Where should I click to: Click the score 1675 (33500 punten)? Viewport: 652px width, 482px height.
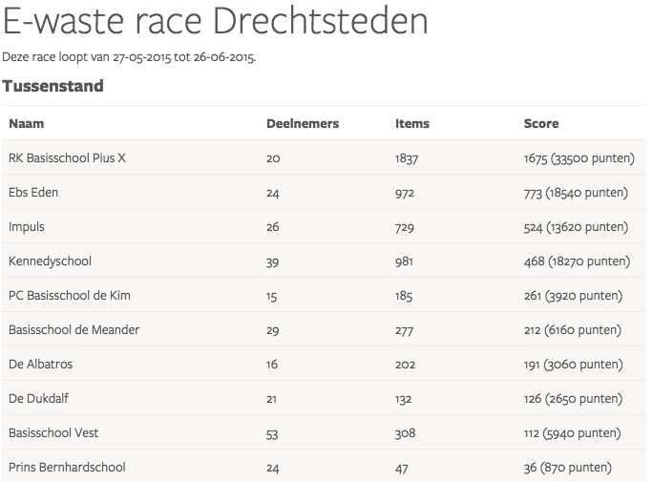tap(578, 158)
